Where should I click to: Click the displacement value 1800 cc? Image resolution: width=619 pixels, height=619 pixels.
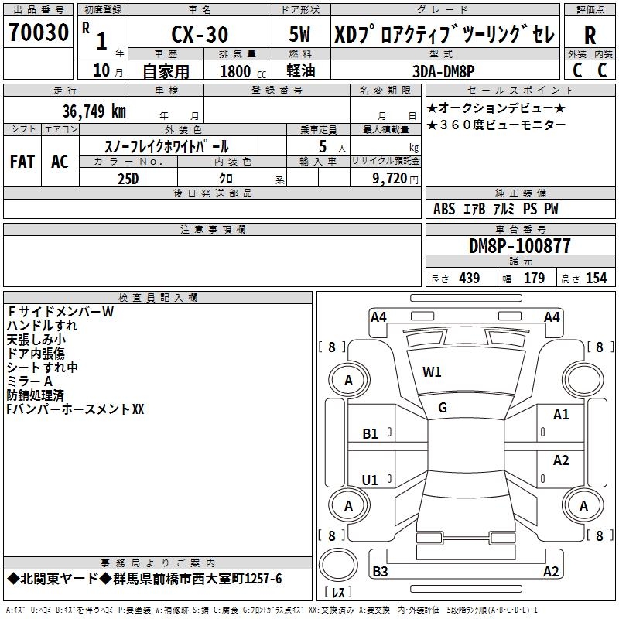(x=243, y=72)
